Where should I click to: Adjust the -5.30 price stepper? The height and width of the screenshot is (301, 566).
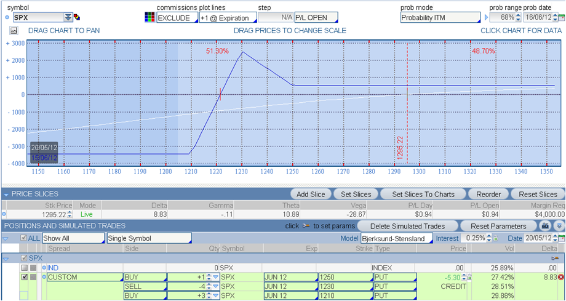tap(464, 277)
